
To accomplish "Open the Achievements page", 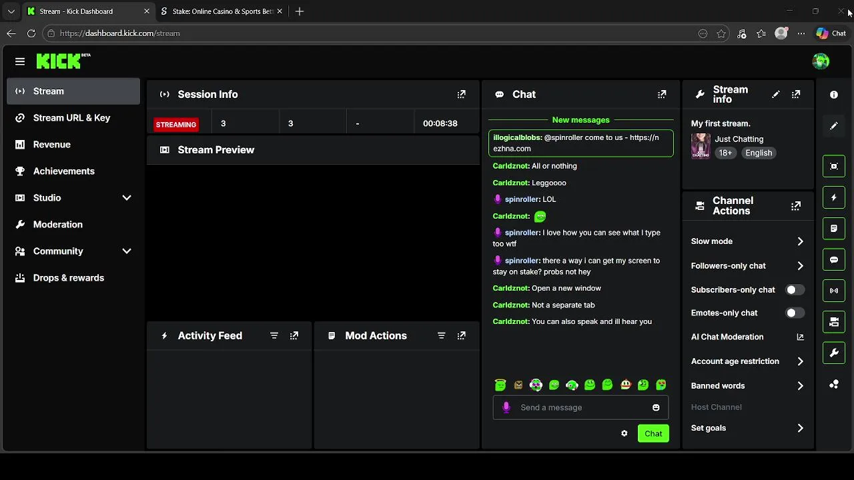I will (73, 171).
